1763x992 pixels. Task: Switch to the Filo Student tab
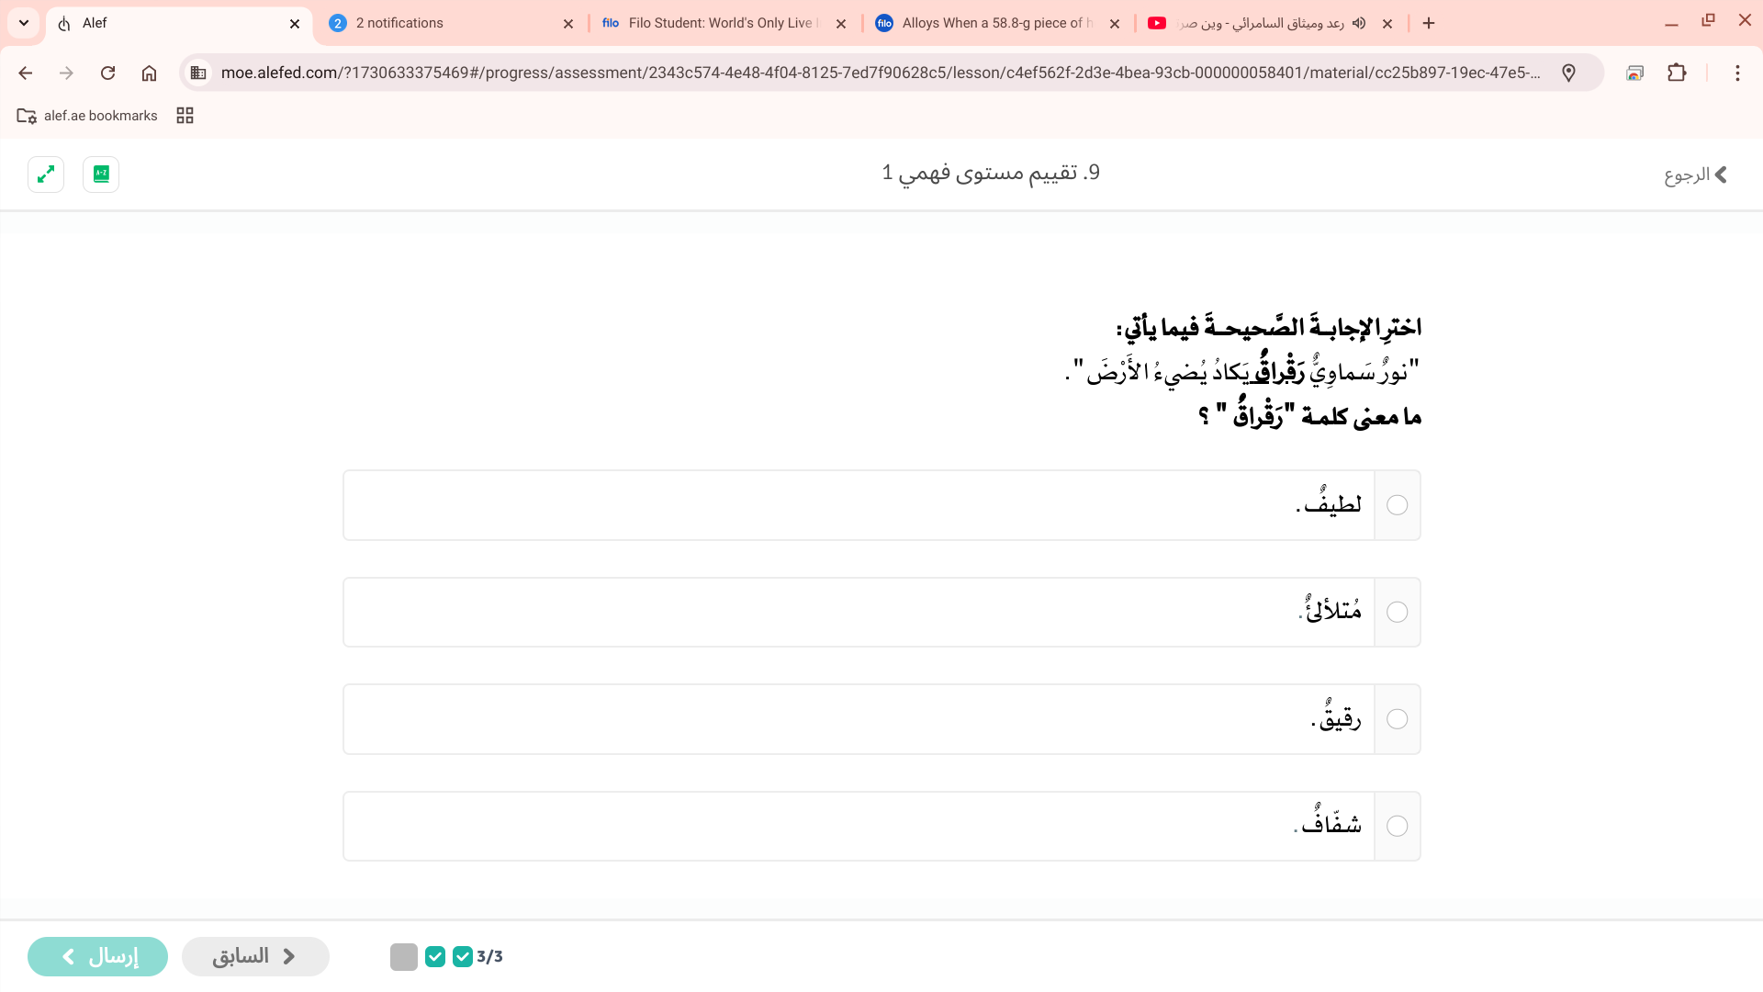point(716,23)
